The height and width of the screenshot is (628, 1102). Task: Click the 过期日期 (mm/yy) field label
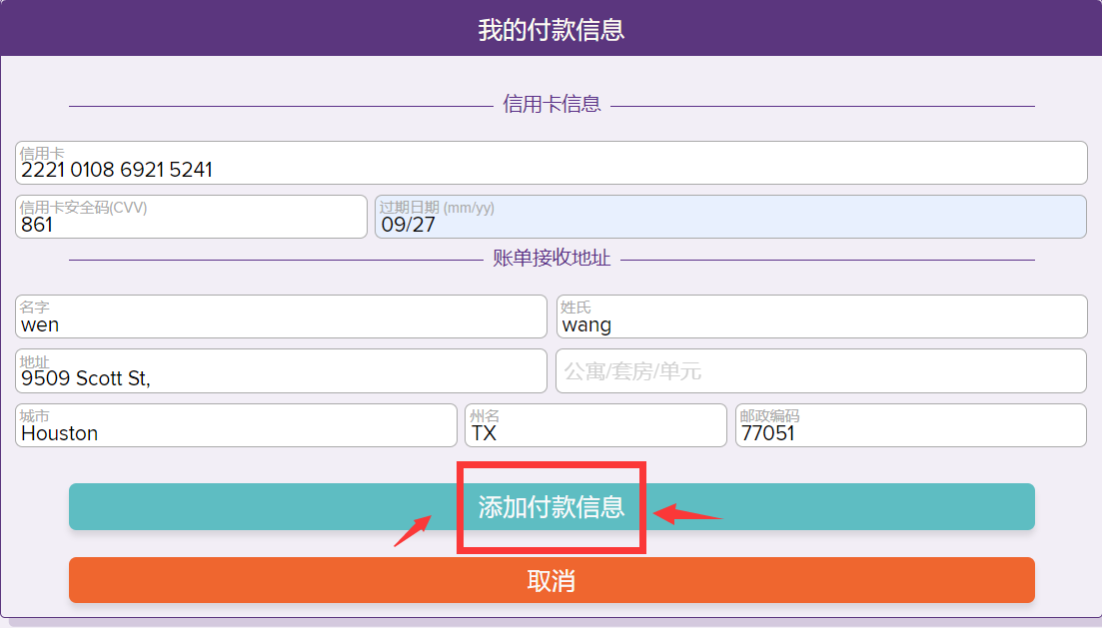pos(437,208)
